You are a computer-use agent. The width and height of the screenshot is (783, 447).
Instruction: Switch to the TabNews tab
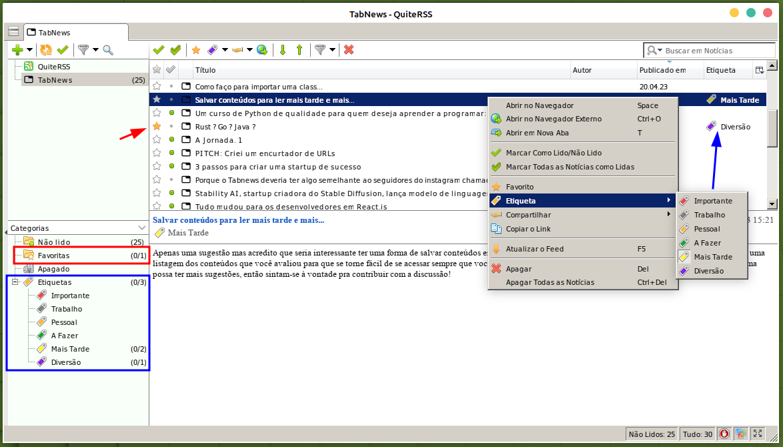(x=76, y=33)
